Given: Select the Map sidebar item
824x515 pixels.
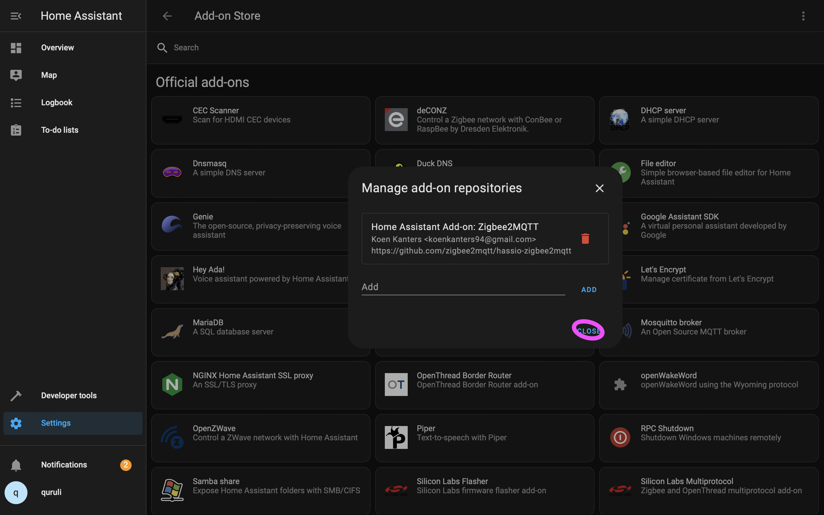Looking at the screenshot, I should click(49, 75).
